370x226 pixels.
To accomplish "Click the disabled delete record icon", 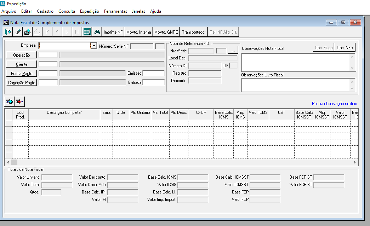I will pyautogui.click(x=37, y=32).
